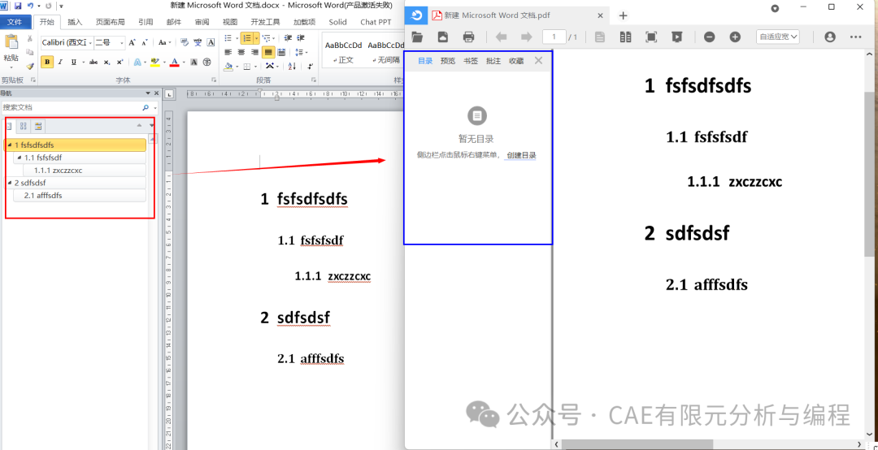878x450 pixels.
Task: Apply the red font color
Action: [174, 62]
